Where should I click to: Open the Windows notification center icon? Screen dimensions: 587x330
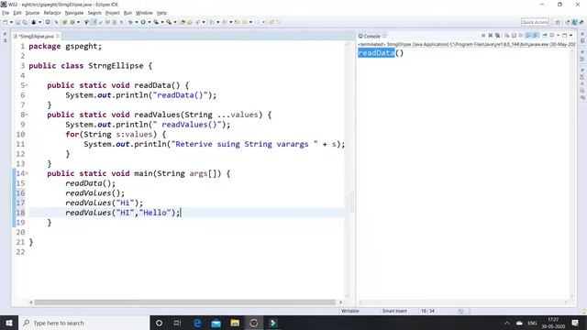(x=575, y=323)
